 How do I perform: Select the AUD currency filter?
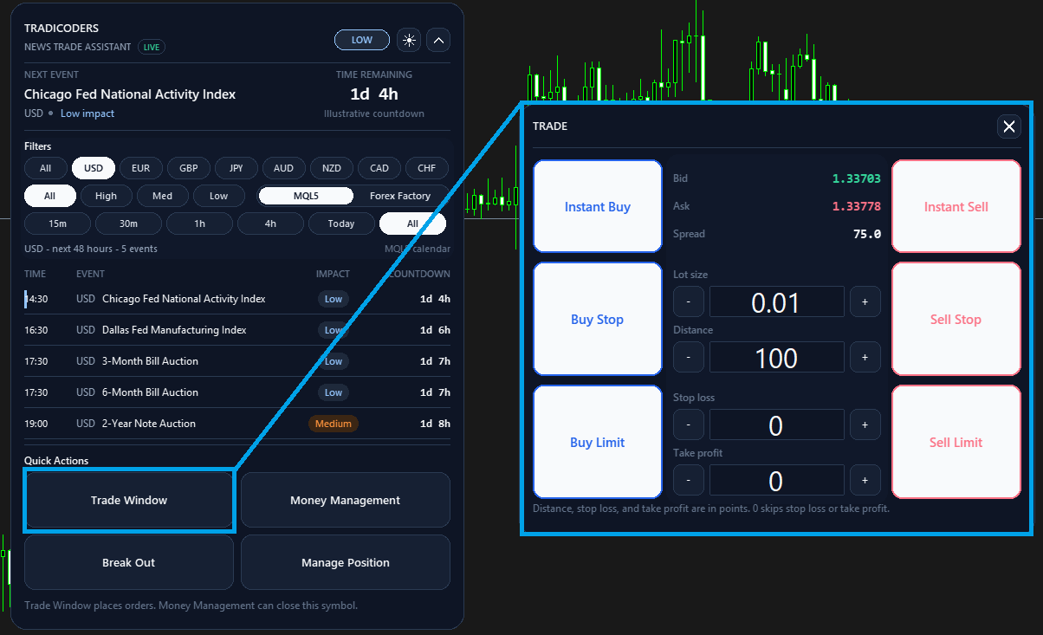coord(283,168)
